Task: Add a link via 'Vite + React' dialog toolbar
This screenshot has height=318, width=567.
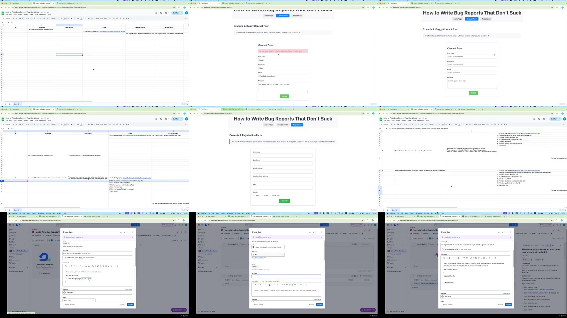Action: click(95, 266)
